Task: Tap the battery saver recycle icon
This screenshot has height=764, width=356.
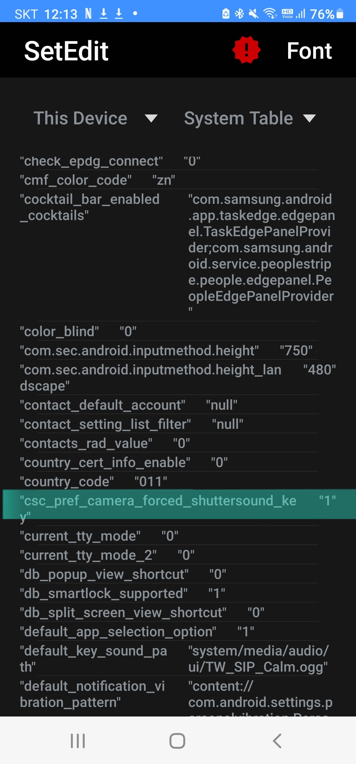Action: pos(226,14)
